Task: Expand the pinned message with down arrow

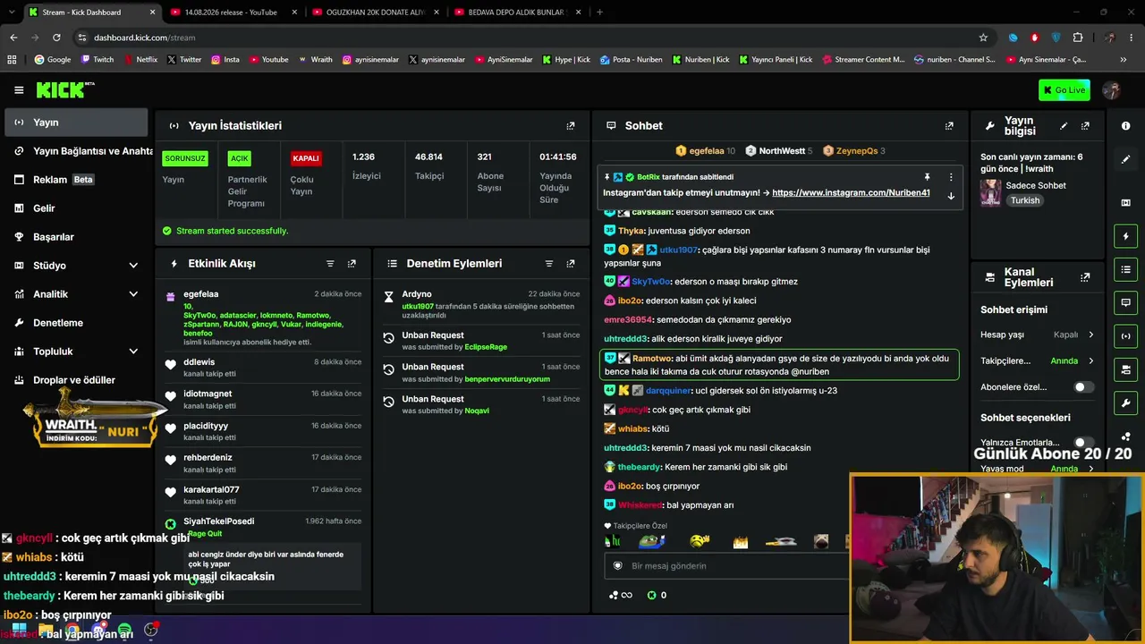Action: coord(951,196)
